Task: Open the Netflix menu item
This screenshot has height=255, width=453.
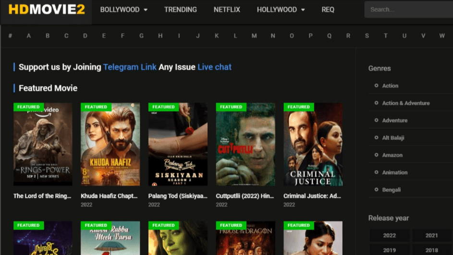Action: tap(227, 10)
